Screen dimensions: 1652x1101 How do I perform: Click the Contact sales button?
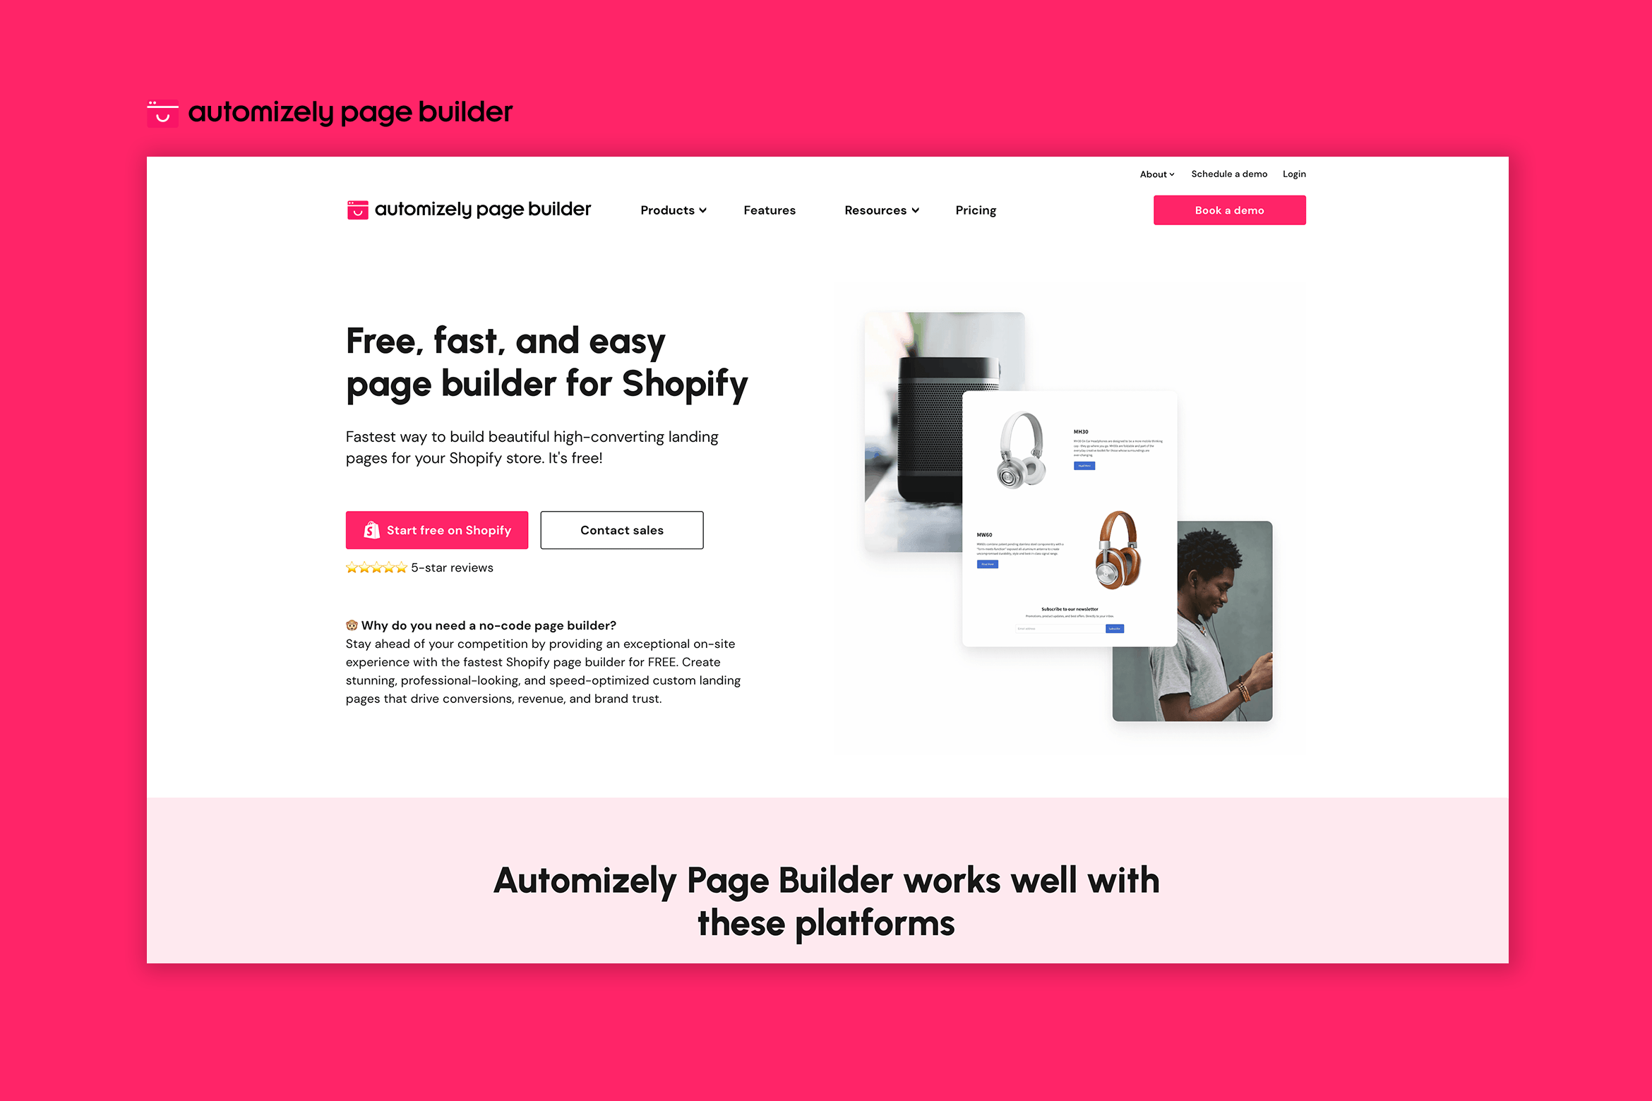coord(622,529)
